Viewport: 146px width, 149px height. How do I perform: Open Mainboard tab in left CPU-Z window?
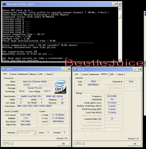(x=23, y=74)
